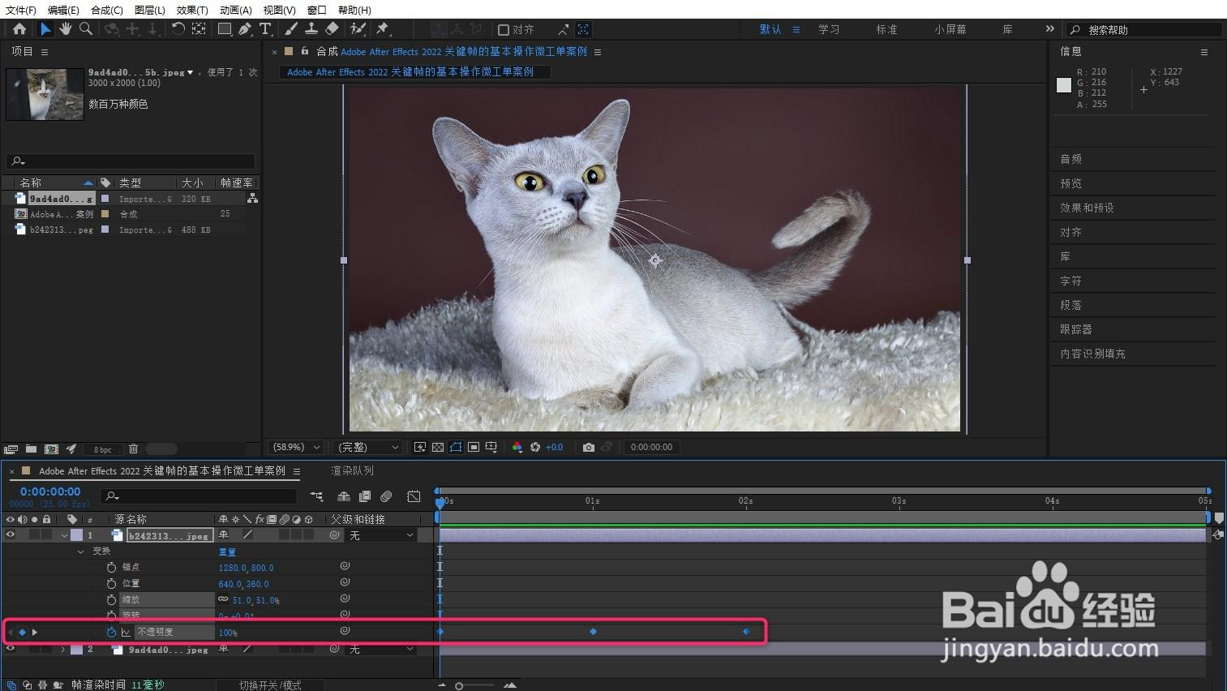The image size is (1227, 691).
Task: Collapse the 变换 transform group
Action: (x=80, y=552)
